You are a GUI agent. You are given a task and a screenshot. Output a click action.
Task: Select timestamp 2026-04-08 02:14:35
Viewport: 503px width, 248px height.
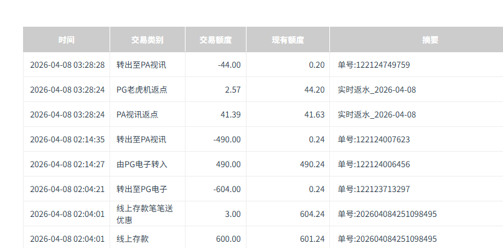pyautogui.click(x=67, y=139)
